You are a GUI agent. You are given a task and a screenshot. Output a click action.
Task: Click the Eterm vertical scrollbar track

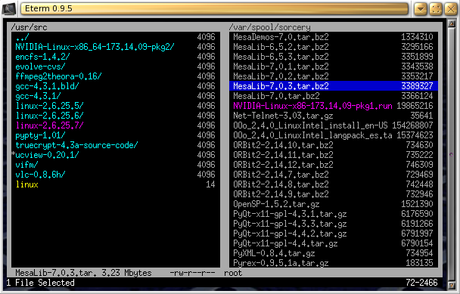452,154
